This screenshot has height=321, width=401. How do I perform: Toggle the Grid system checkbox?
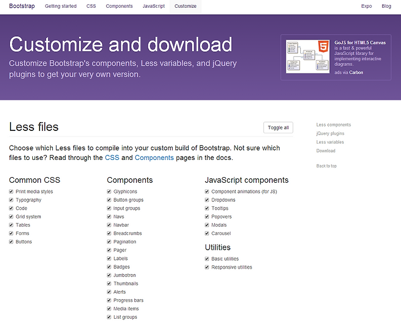pyautogui.click(x=11, y=217)
